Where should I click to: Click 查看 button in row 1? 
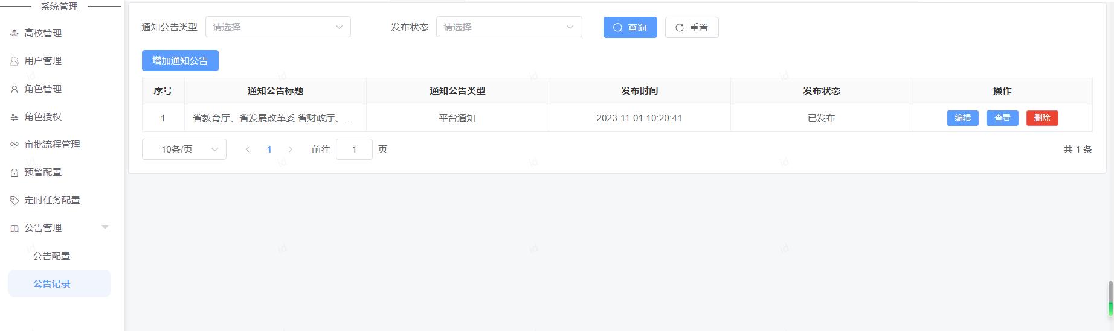click(1002, 118)
